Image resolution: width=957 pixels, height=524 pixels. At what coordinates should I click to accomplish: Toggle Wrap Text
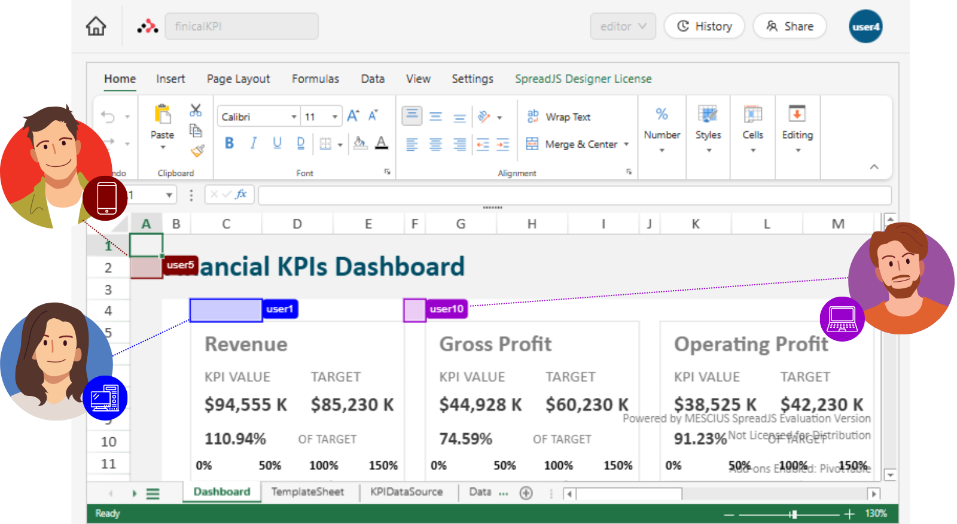click(559, 117)
